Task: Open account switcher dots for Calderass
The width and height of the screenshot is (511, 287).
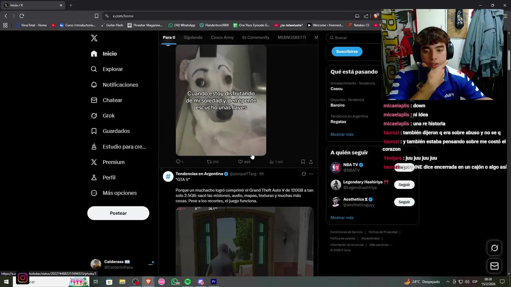Action: click(x=151, y=264)
